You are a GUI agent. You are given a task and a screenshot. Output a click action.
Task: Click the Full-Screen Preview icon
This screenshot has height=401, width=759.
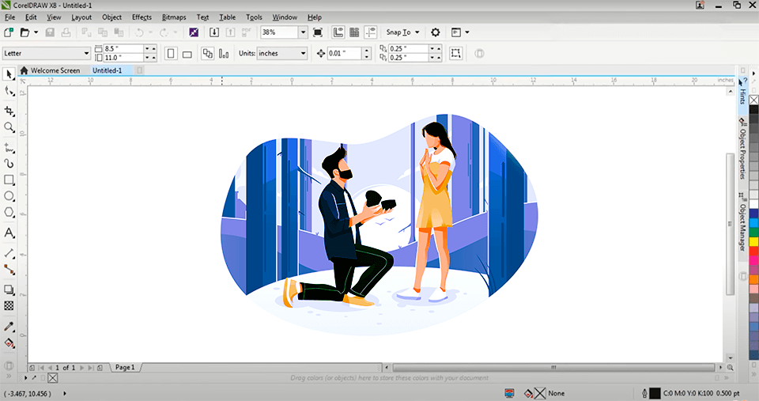point(318,32)
